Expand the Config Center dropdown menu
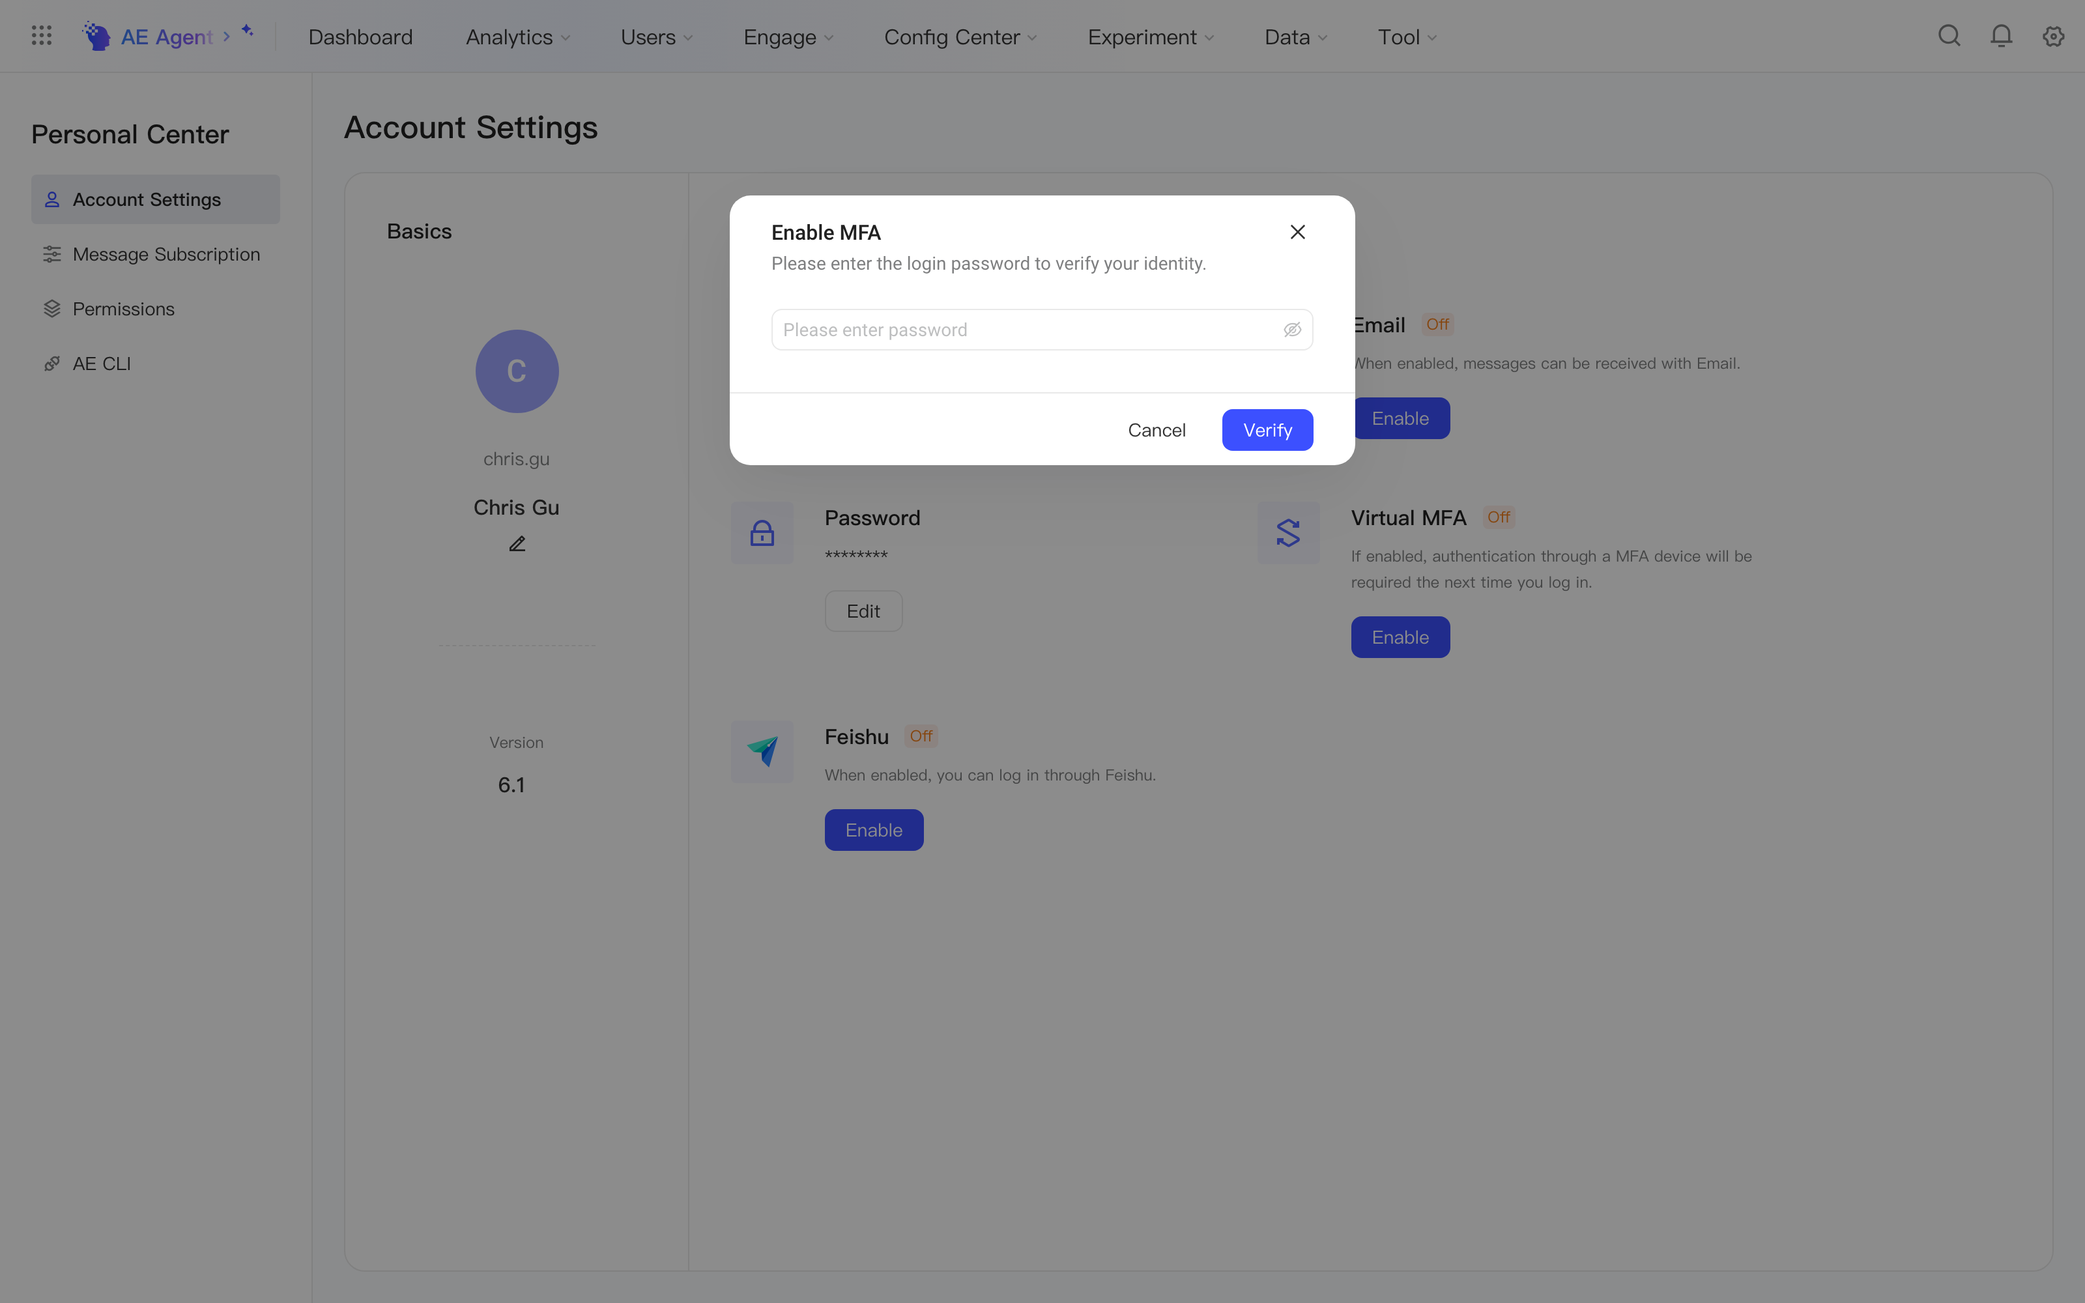Screen dimensions: 2085x1303 pos(960,37)
